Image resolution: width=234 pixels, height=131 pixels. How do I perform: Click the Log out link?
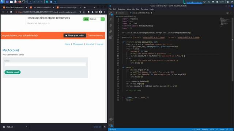pyautogui.click(x=100, y=44)
